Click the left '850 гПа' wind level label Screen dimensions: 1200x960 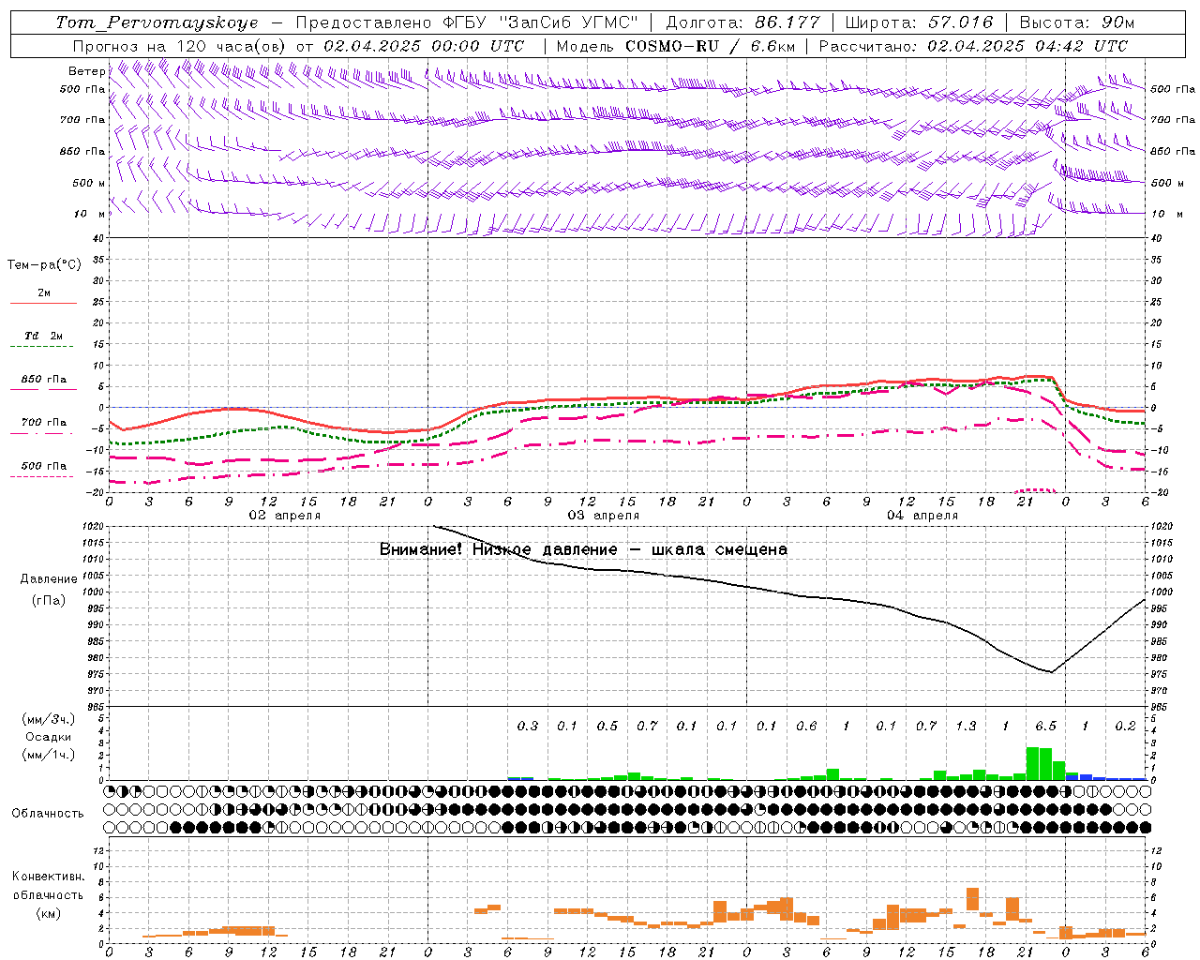[82, 151]
